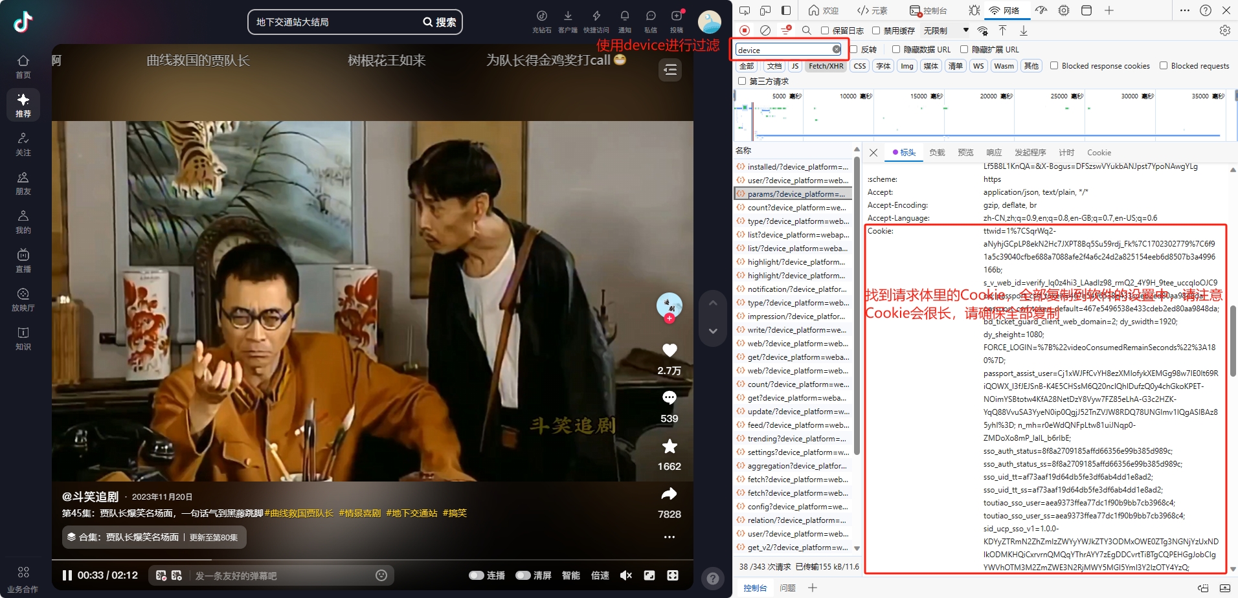The width and height of the screenshot is (1238, 598).
Task: Go to next video with down chevron
Action: (x=713, y=331)
